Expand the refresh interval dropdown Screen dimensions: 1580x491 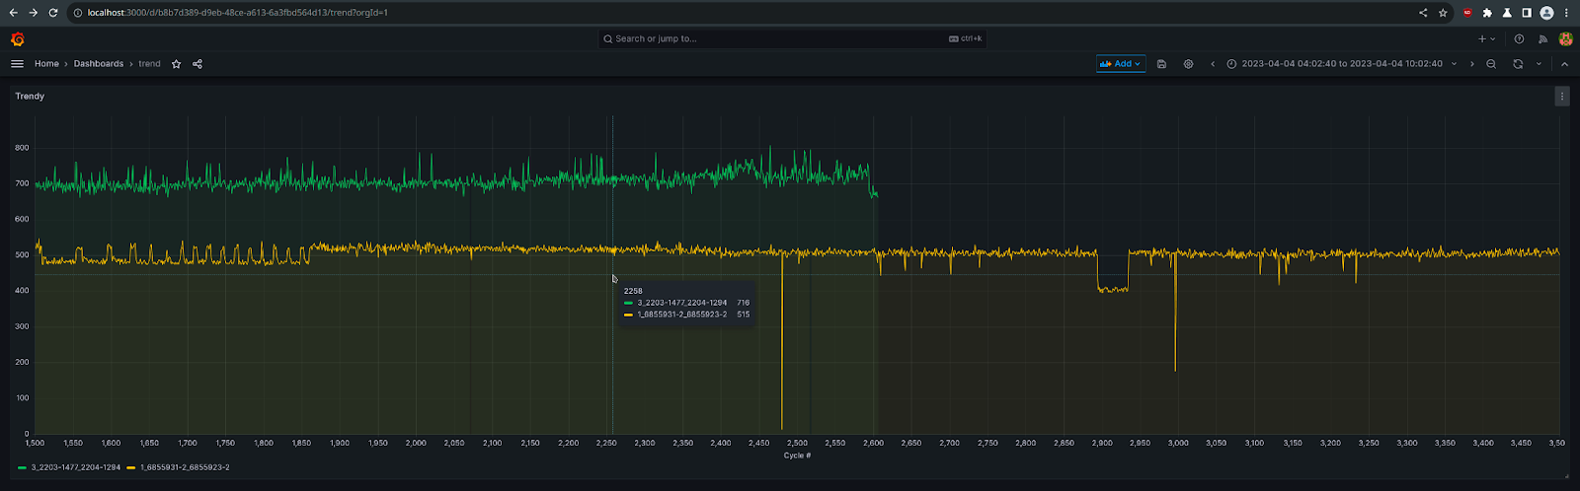tap(1539, 64)
